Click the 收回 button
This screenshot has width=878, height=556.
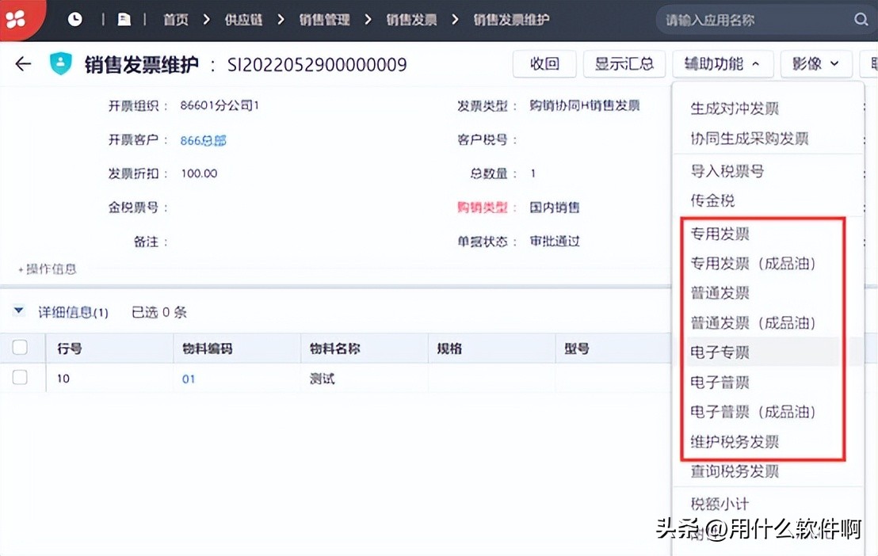point(544,64)
